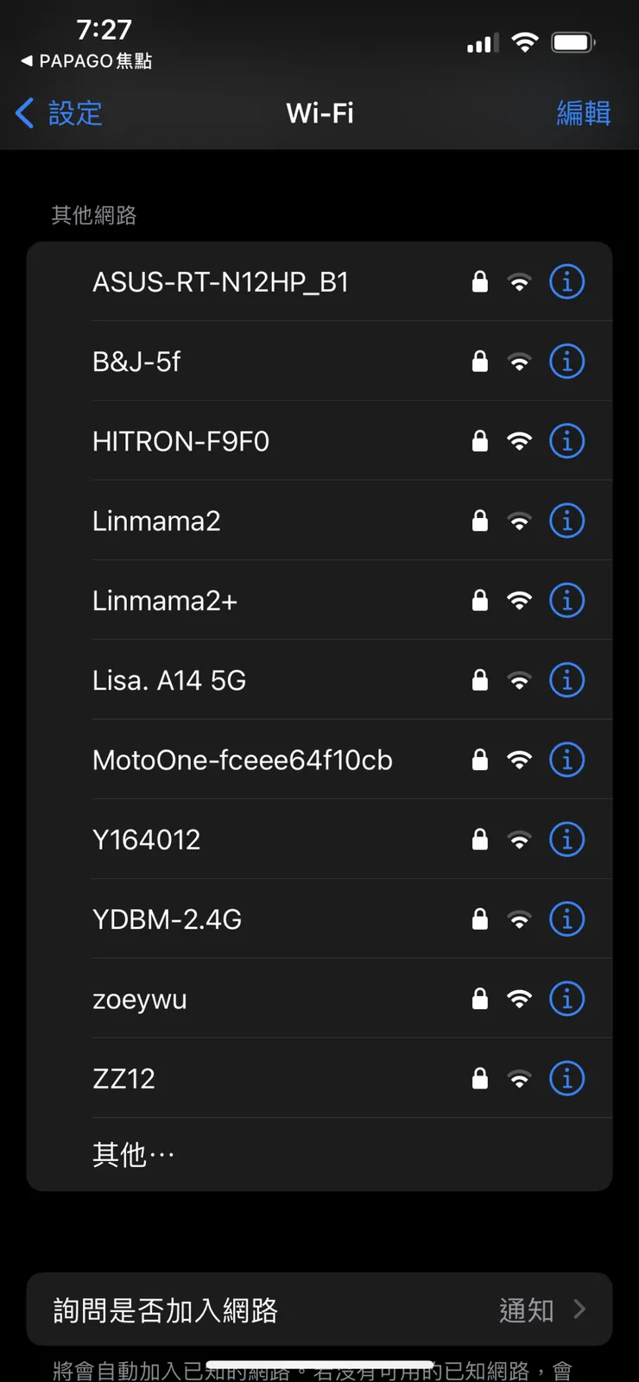This screenshot has width=639, height=1382.
Task: Tap the info icon for Lisa. A14 5G
Action: click(x=566, y=680)
